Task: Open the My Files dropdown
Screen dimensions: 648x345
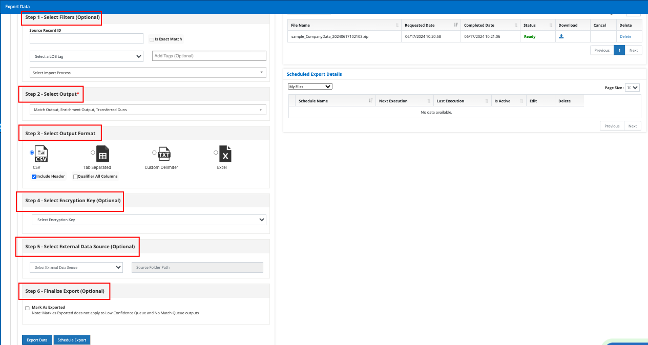Action: tap(310, 87)
